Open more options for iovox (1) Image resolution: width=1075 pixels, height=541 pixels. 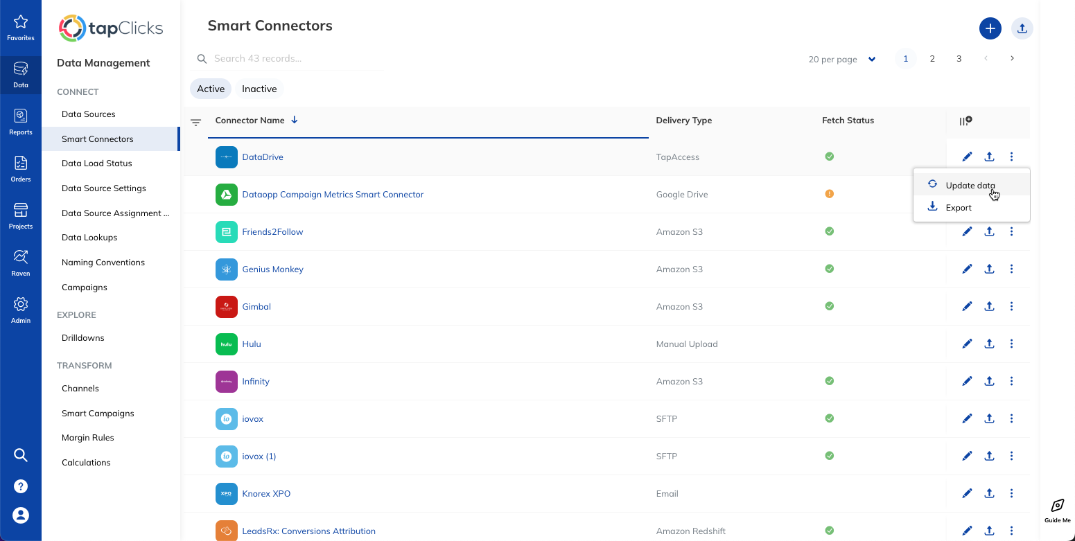(x=1012, y=456)
